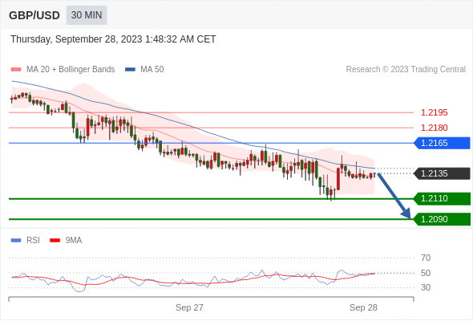Screen dimensions: 473x321
Task: Click the pink MA 20 legend swatch
Action: pyautogui.click(x=16, y=70)
